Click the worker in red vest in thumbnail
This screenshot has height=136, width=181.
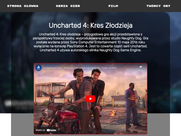click(132, 105)
